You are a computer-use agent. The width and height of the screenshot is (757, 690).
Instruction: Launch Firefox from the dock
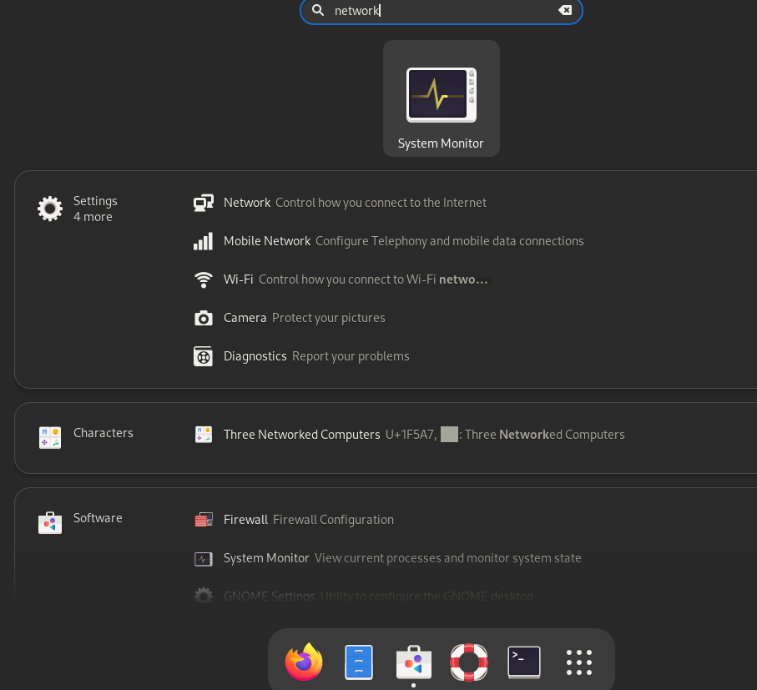[304, 662]
